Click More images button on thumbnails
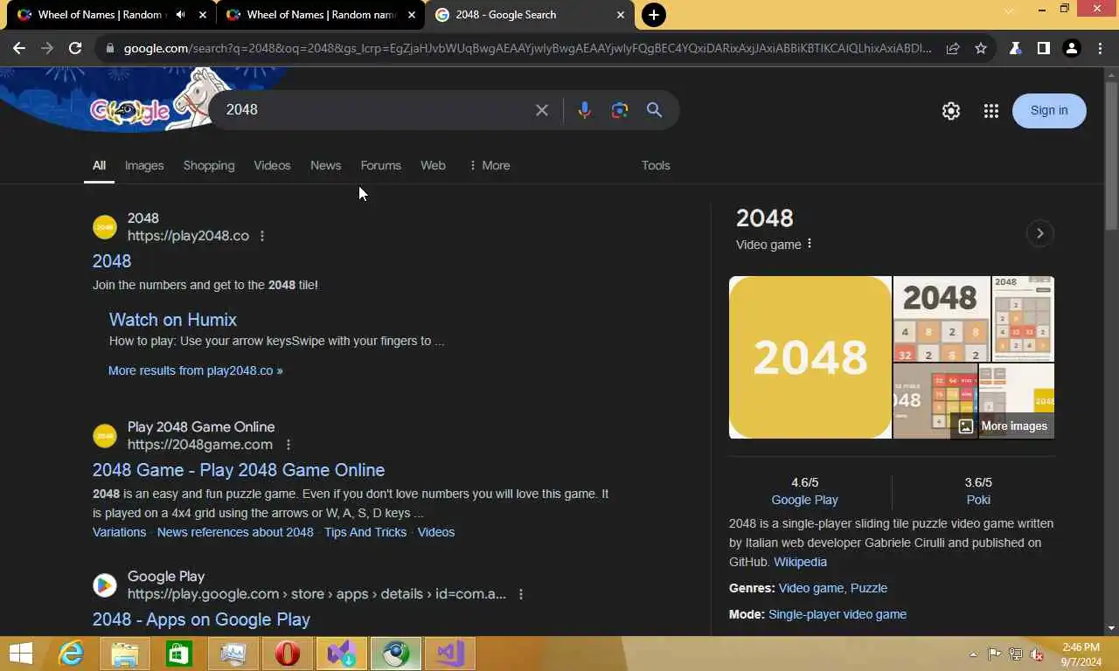This screenshot has width=1119, height=671. tap(1003, 426)
